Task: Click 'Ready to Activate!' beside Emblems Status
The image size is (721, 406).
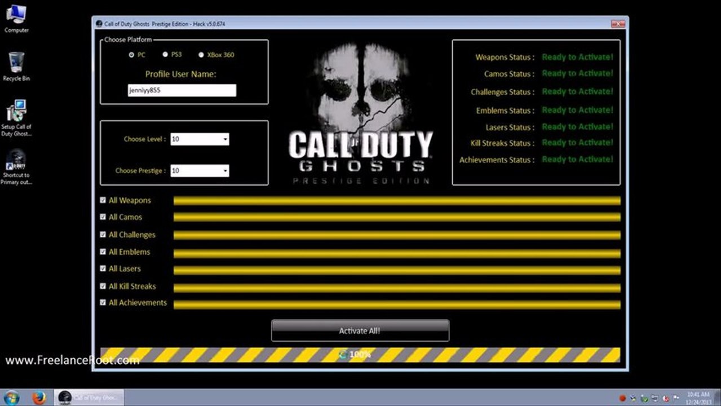Action: [577, 110]
